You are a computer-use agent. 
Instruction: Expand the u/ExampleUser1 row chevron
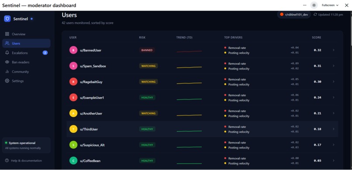334,98
